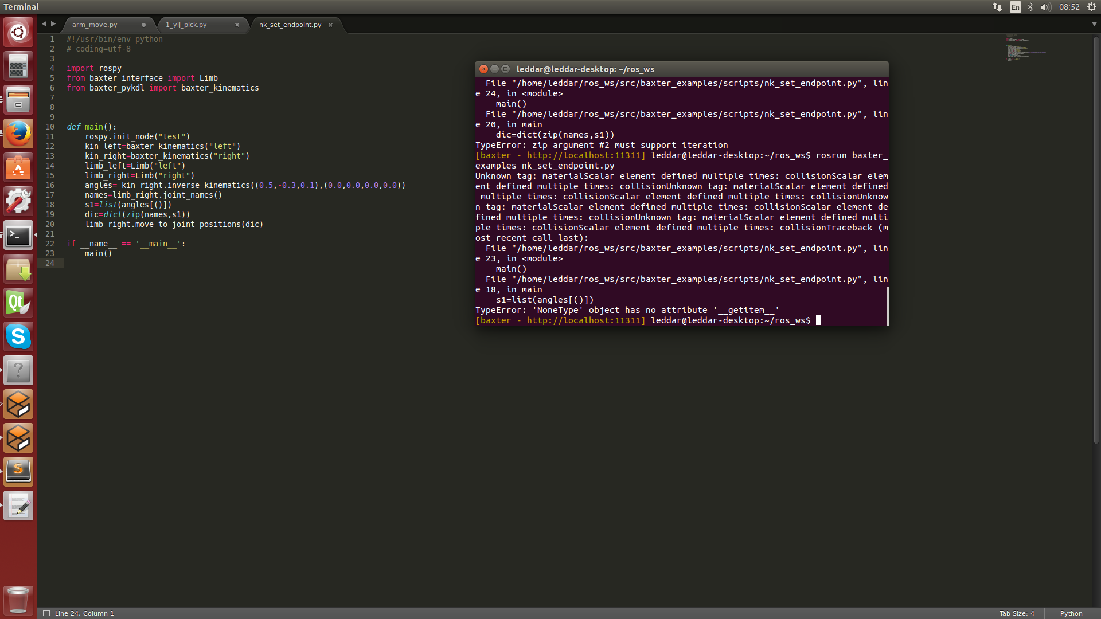1101x619 pixels.
Task: Open the Text Editor dock icon
Action: click(18, 506)
